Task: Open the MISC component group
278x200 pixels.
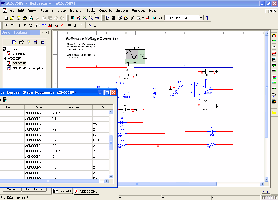Action: click(69, 25)
